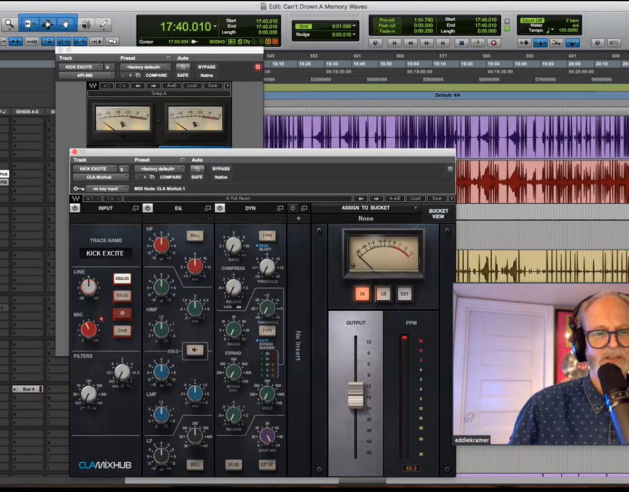The height and width of the screenshot is (492, 629).
Task: Click the SC EQ button
Action: [233, 464]
